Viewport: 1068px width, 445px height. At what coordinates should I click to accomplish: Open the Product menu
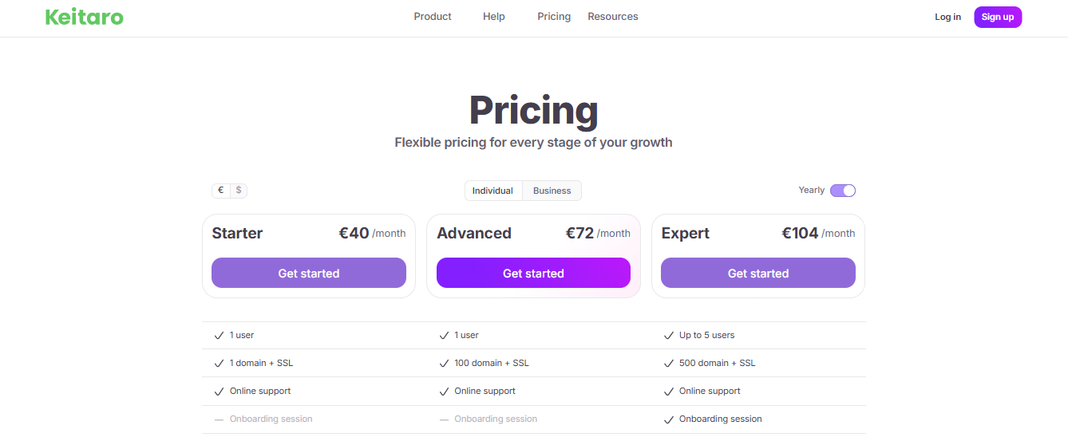433,17
